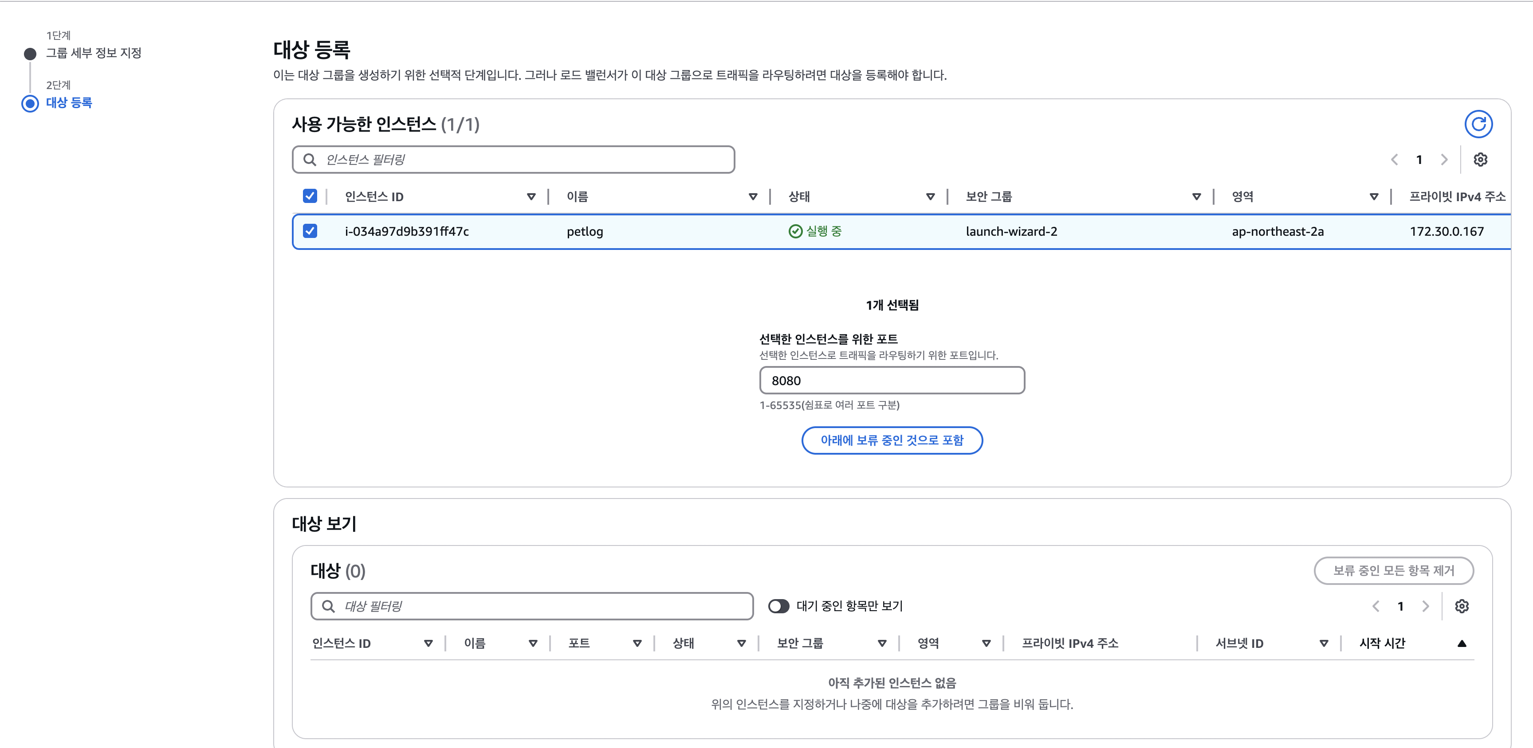Viewport: 1533px width, 748px height.
Task: Open 상태 column dropdown in available instances
Action: pos(930,197)
